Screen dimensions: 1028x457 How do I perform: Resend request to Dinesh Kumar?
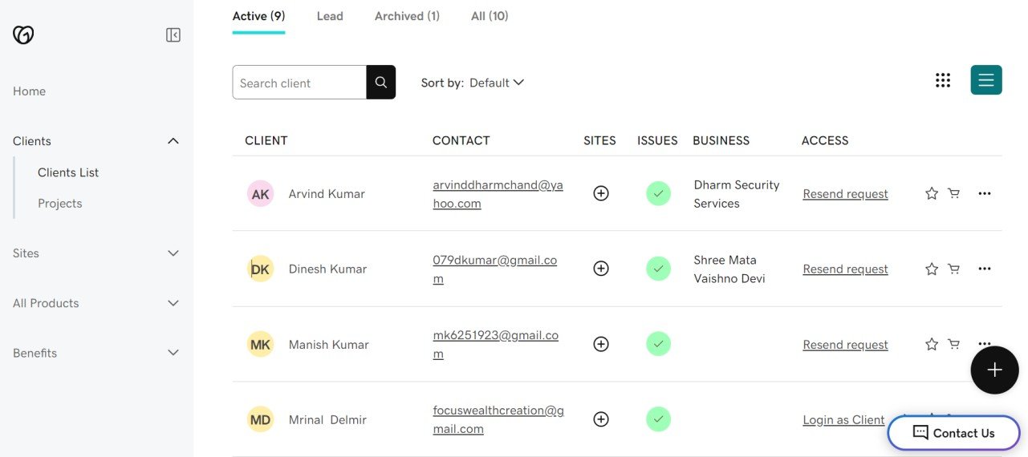coord(845,269)
